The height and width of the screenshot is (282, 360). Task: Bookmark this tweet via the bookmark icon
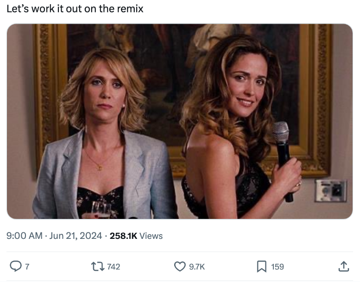(x=261, y=266)
